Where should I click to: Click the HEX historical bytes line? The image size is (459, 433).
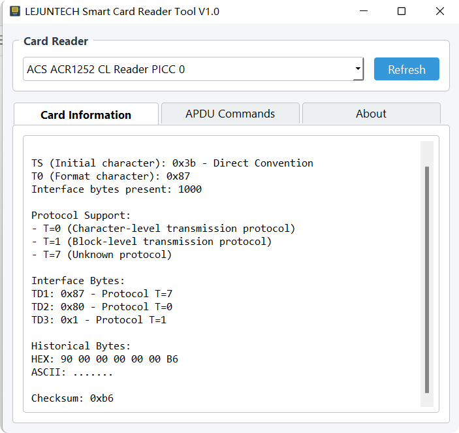pos(104,359)
